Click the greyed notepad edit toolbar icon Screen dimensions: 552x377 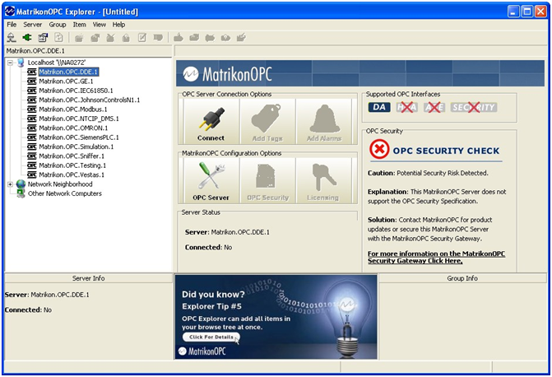click(x=141, y=37)
